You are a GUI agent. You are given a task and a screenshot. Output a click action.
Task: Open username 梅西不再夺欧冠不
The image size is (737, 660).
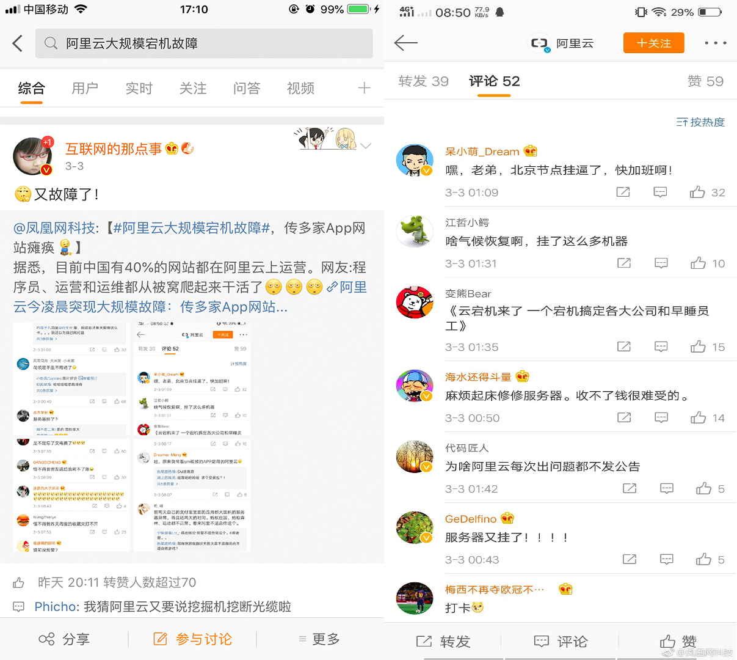point(494,590)
